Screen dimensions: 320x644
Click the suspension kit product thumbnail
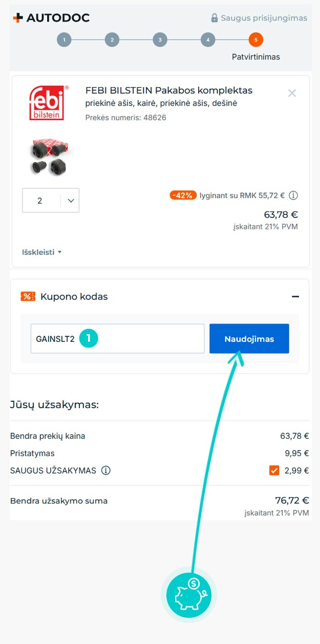tap(50, 158)
